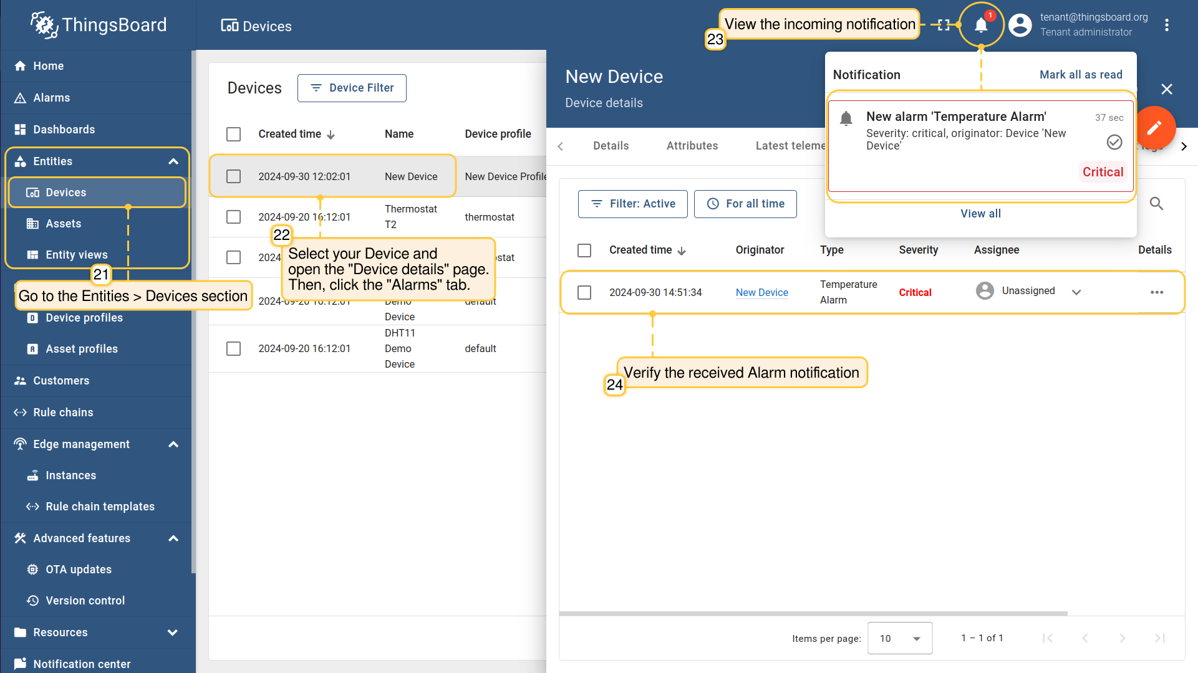Click the Filter: Active button
Viewport: 1198px width, 673px height.
click(633, 204)
